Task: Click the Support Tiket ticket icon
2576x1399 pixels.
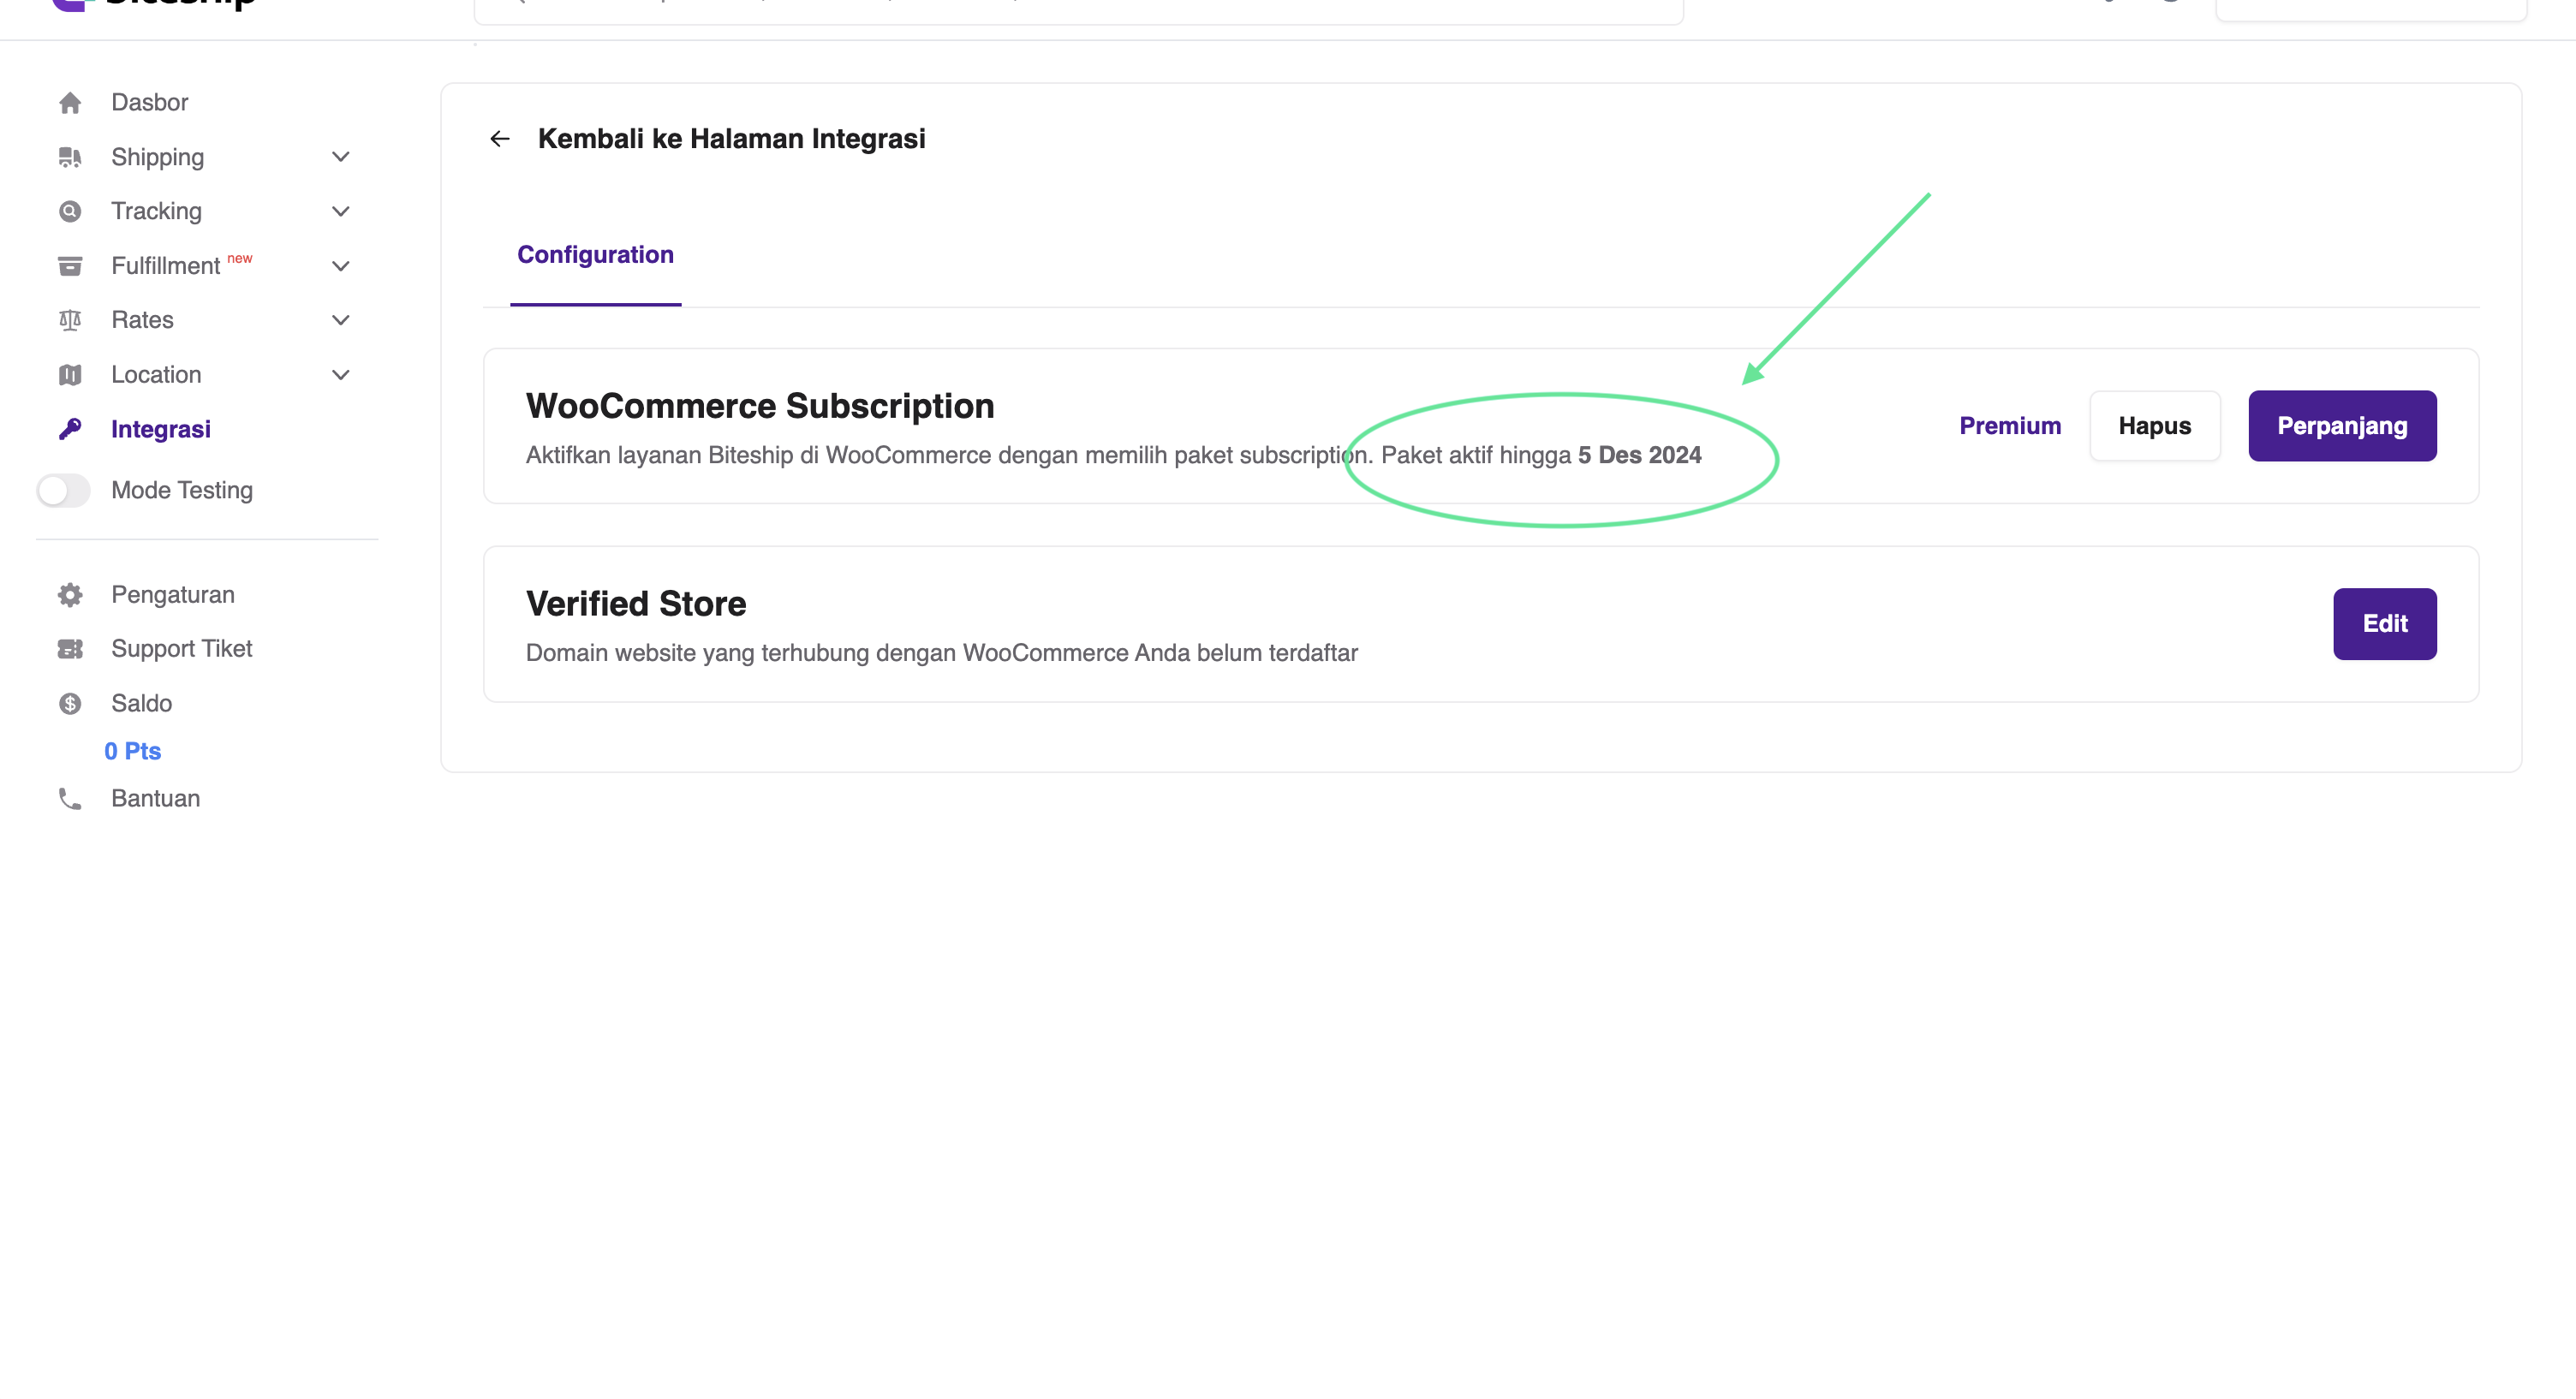Action: pos(70,649)
